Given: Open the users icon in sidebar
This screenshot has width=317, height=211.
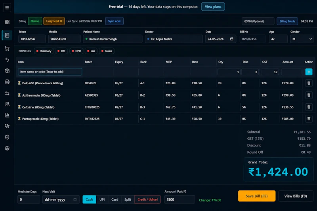Looking at the screenshot, I should (x=7, y=104).
